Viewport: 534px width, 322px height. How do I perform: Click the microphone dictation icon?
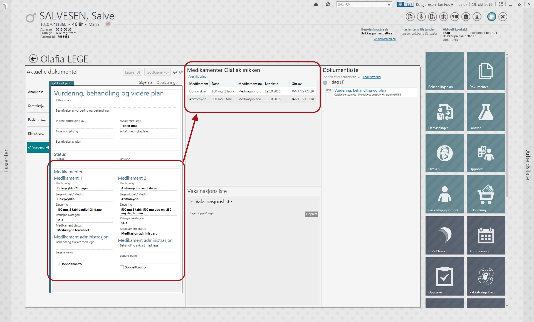click(421, 17)
